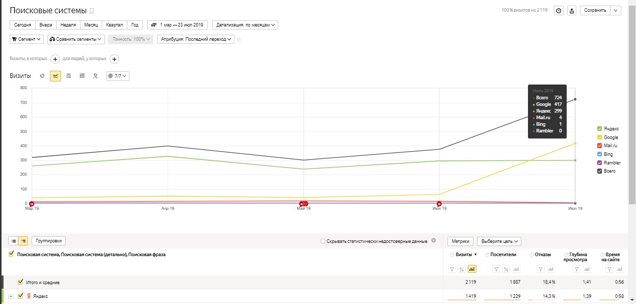
Task: Switch chart to stacked area view
Action: pos(69,76)
